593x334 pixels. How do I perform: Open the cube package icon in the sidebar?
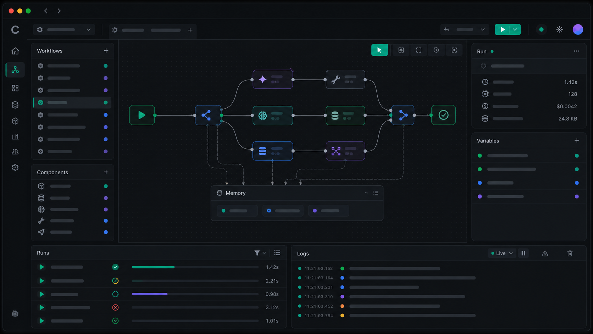[15, 121]
